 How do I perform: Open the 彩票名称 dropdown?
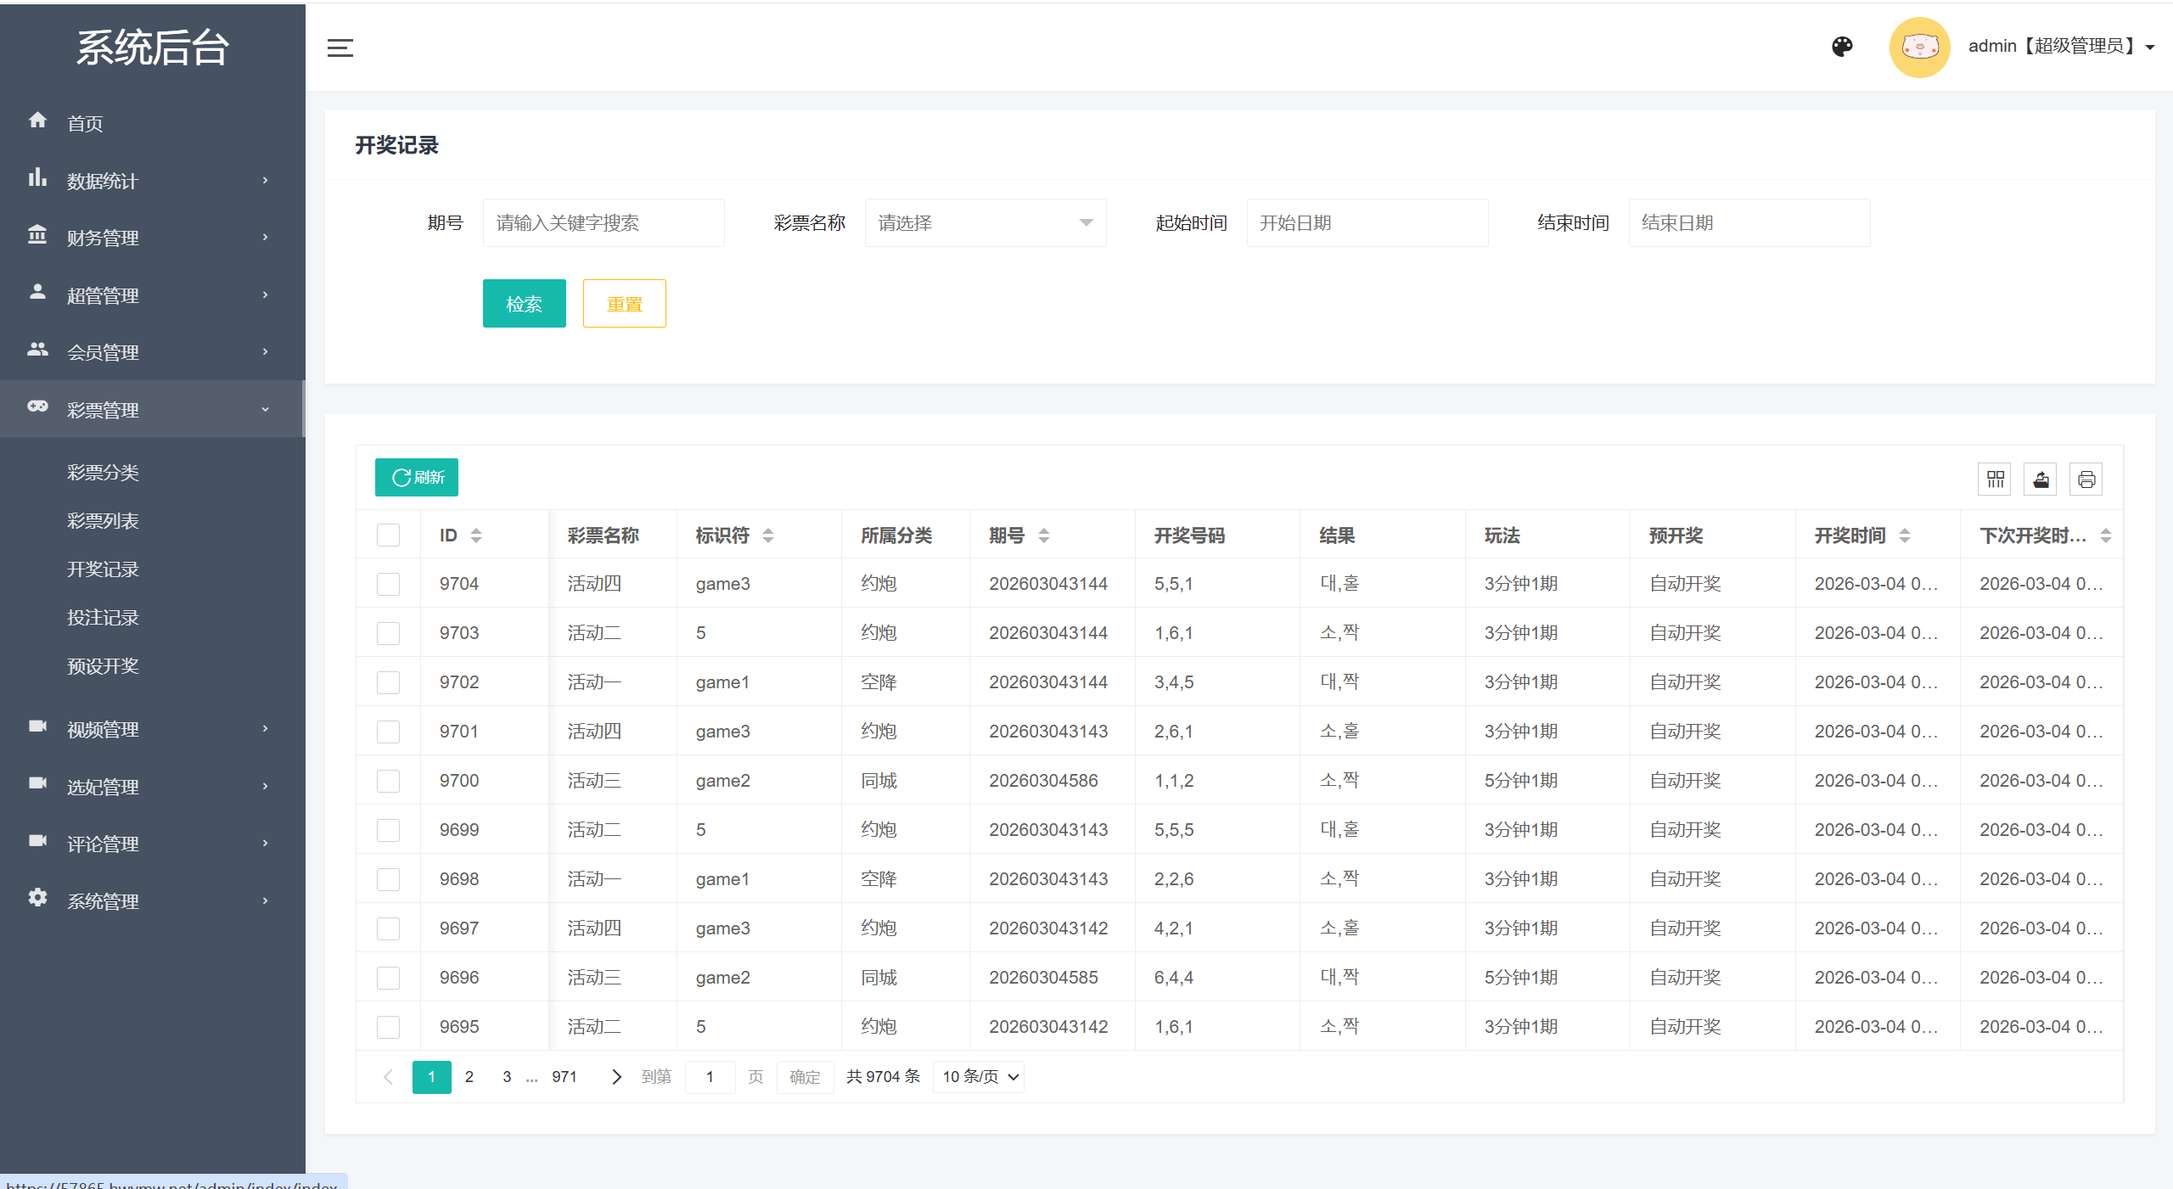tap(985, 222)
